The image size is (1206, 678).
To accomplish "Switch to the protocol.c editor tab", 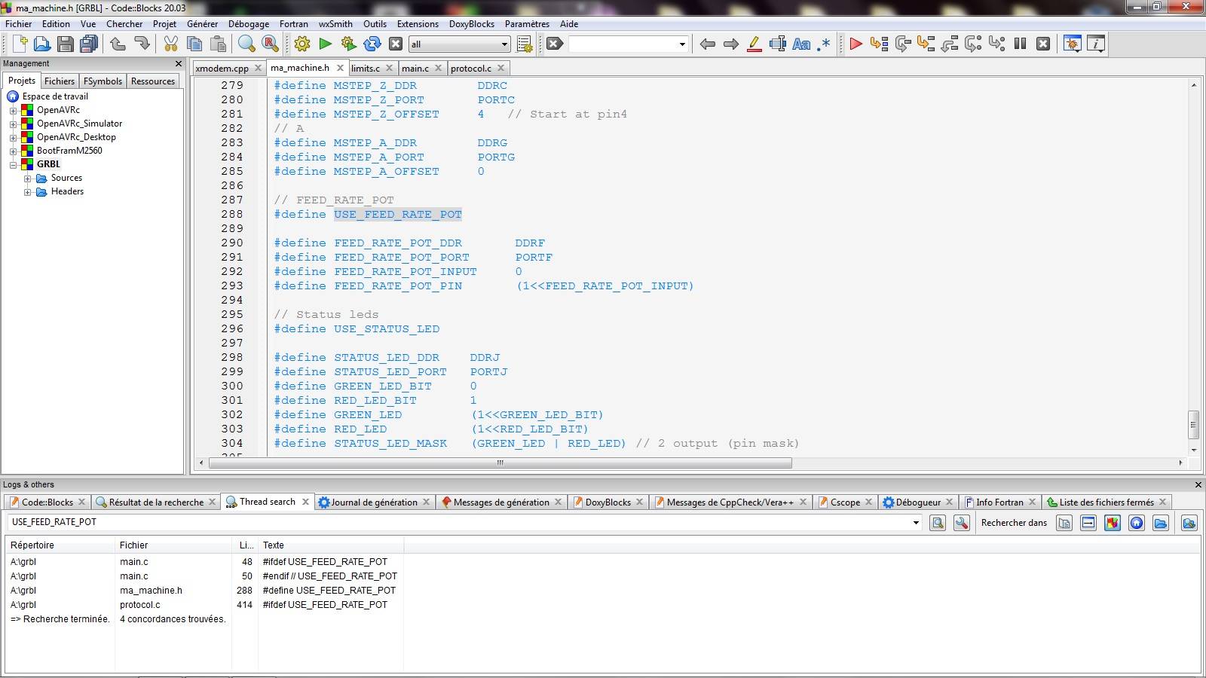I will 470,69.
